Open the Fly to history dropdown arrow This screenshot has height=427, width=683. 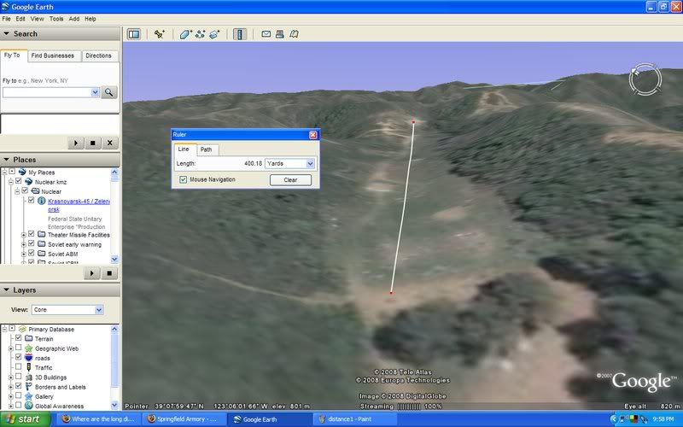[95, 92]
